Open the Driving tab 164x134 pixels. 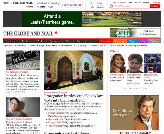(154, 41)
